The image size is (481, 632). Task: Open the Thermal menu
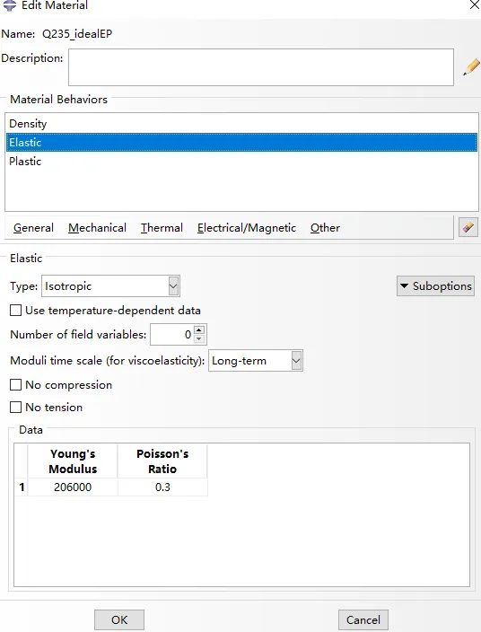tap(162, 228)
